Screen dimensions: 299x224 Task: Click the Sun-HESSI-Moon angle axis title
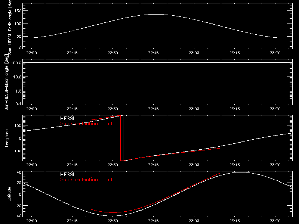point(6,82)
